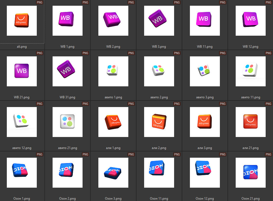Select the авито 3.png thumbnail preview
This screenshot has width=273, height=201.
205,71
